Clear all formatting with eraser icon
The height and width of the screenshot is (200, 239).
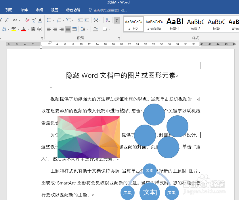[x=27, y=20]
